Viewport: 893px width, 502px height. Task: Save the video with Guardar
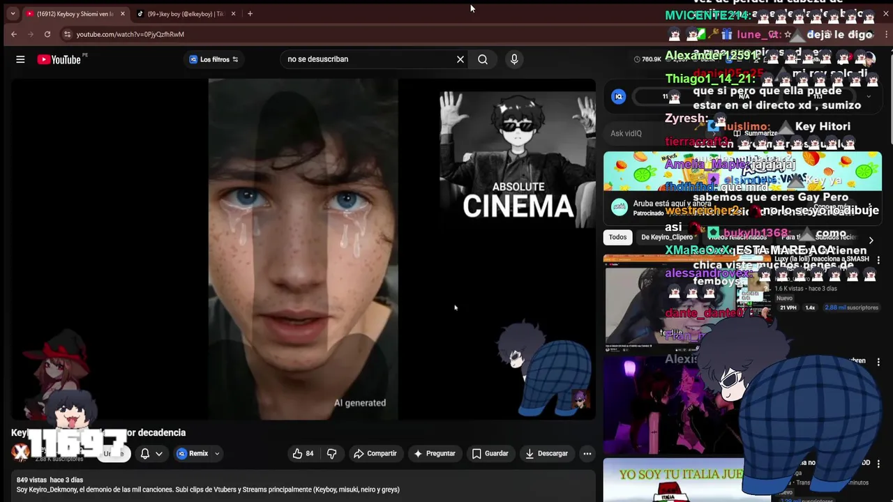coord(490,453)
